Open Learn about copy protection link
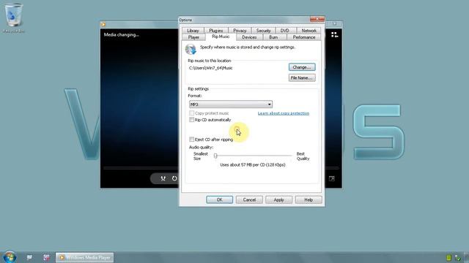 [284, 113]
